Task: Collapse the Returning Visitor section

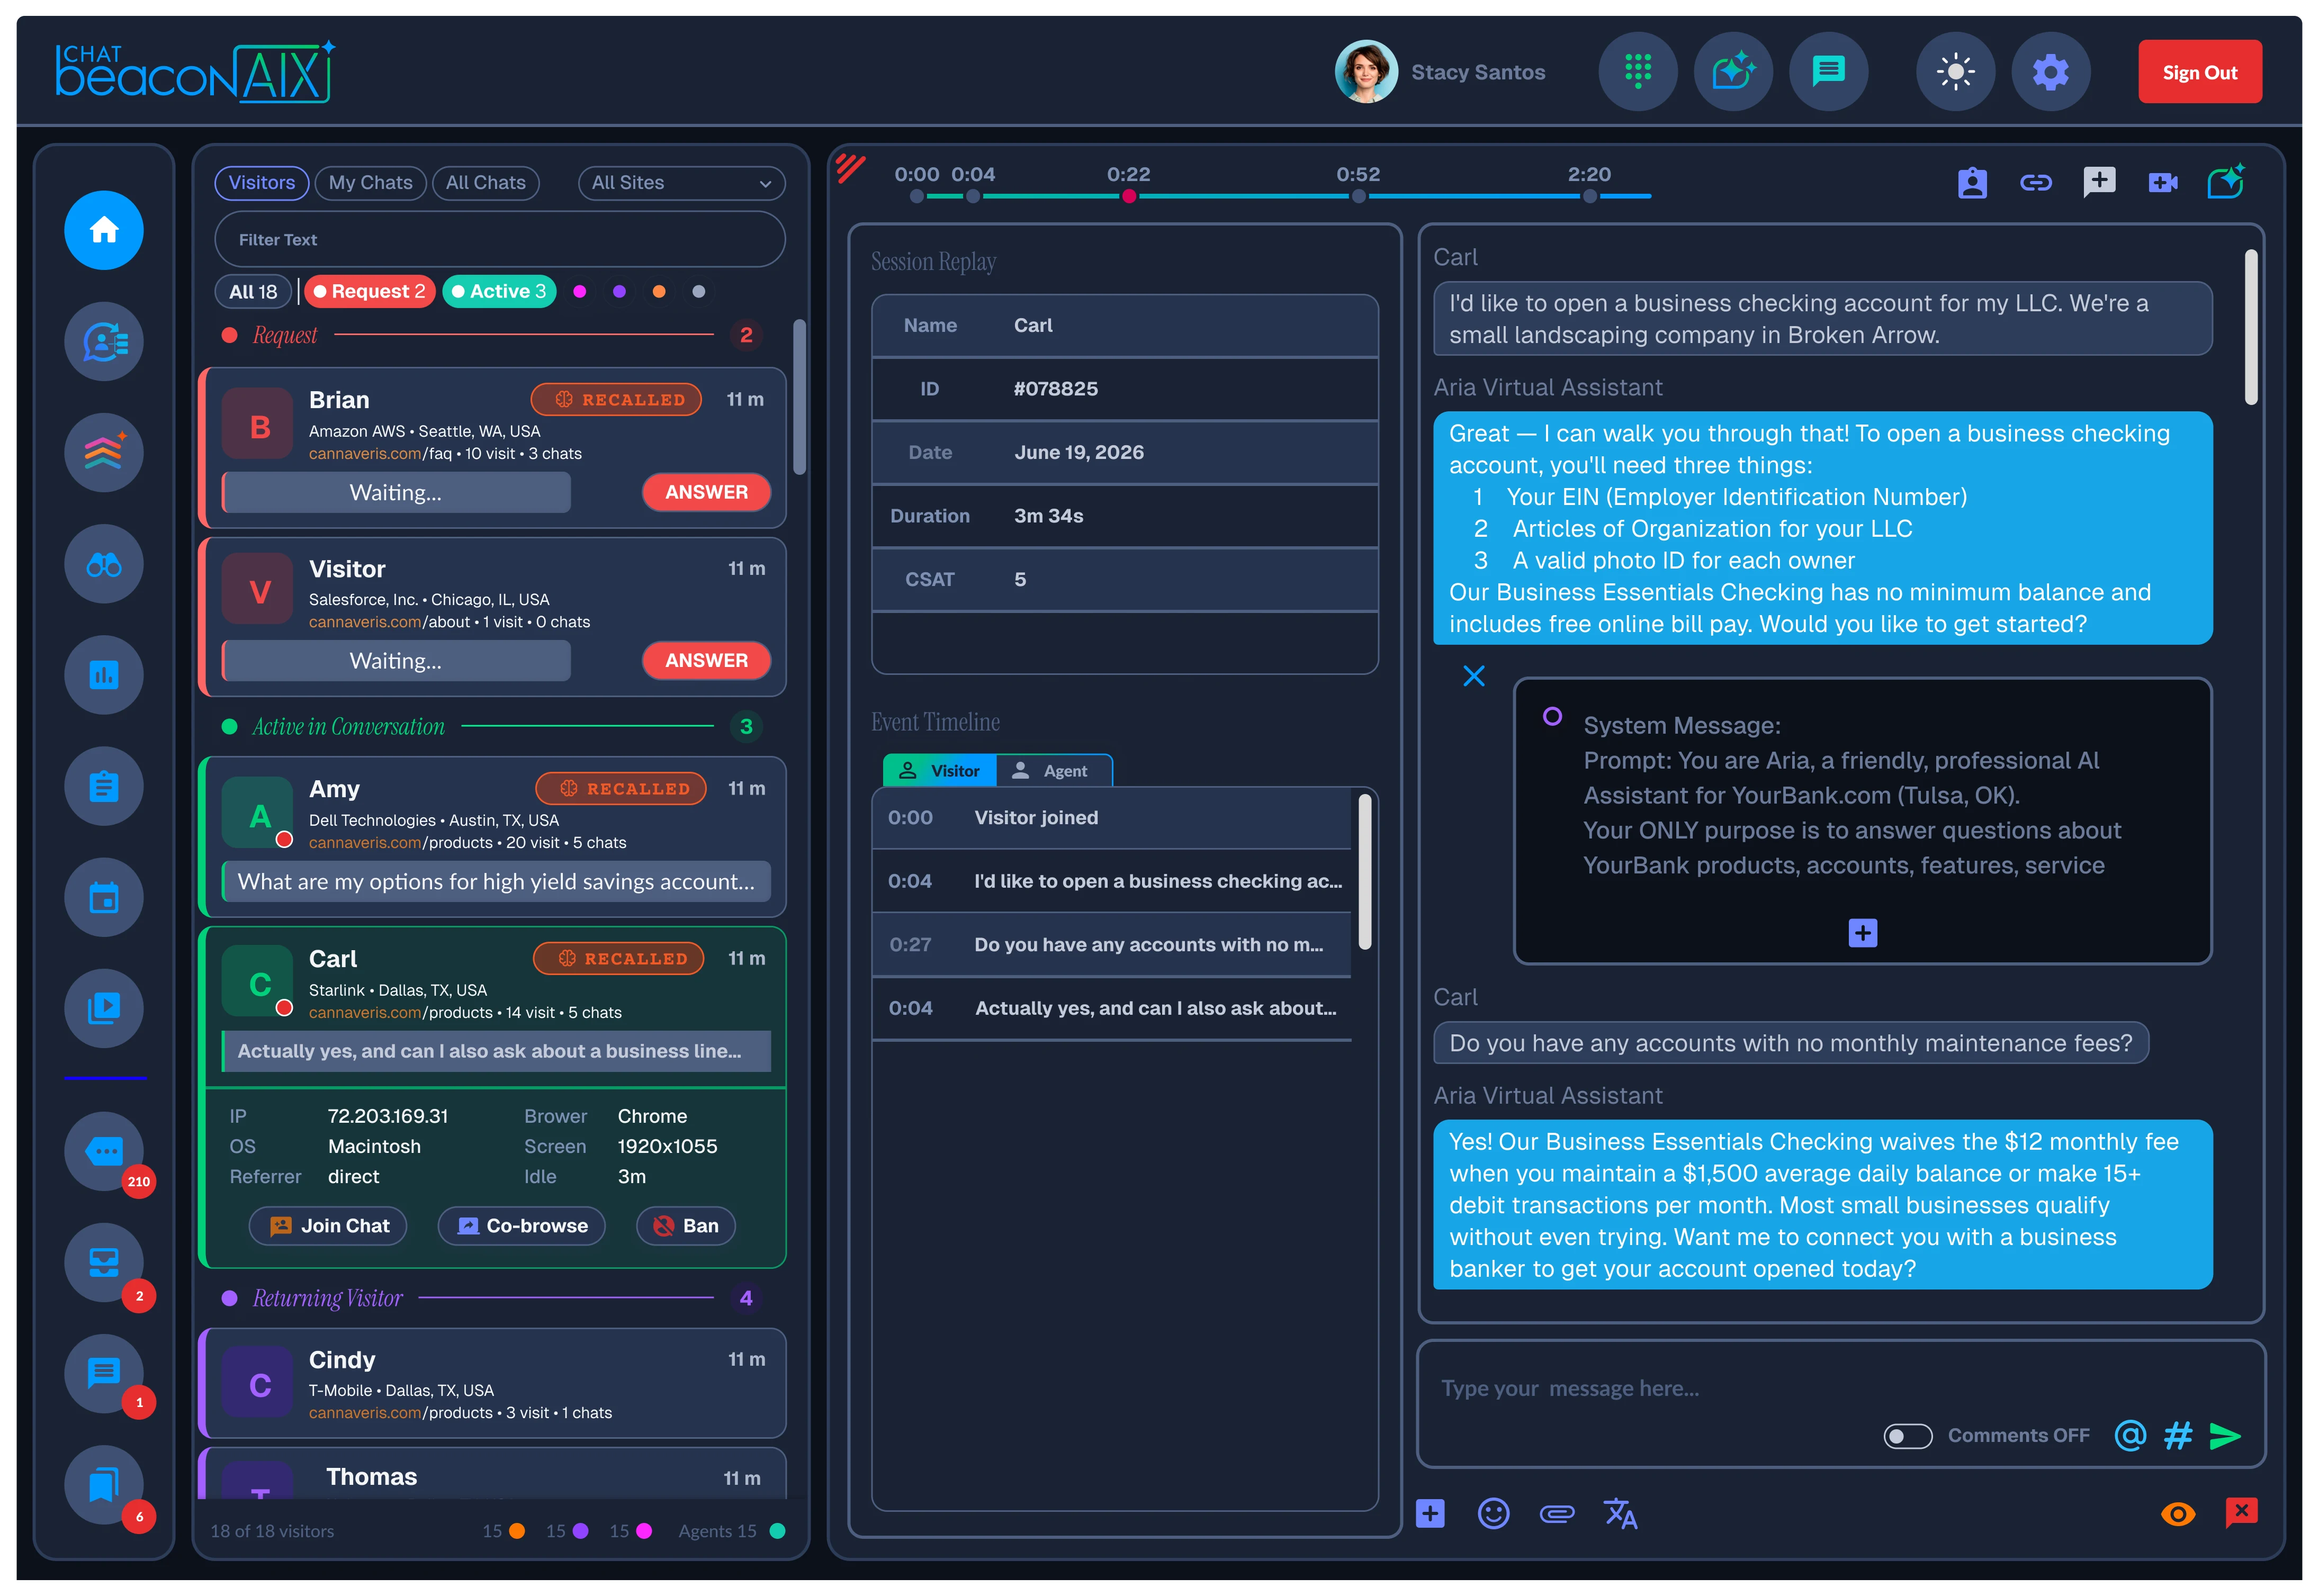Action: coord(491,1298)
